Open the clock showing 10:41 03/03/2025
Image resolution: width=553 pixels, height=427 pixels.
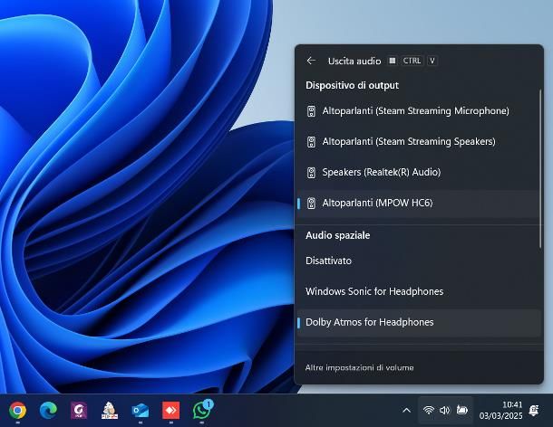tap(500, 410)
